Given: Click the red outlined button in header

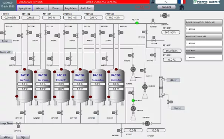Looking at the screenshot, I should click(143, 7).
